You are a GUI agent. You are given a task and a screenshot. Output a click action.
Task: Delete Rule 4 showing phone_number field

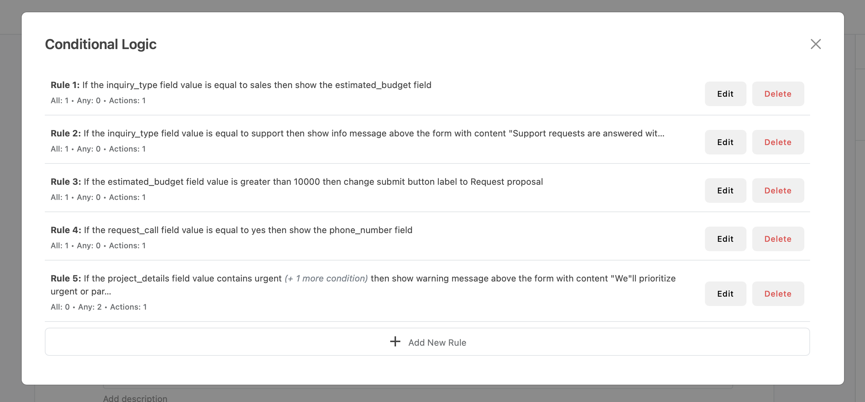pyautogui.click(x=778, y=239)
